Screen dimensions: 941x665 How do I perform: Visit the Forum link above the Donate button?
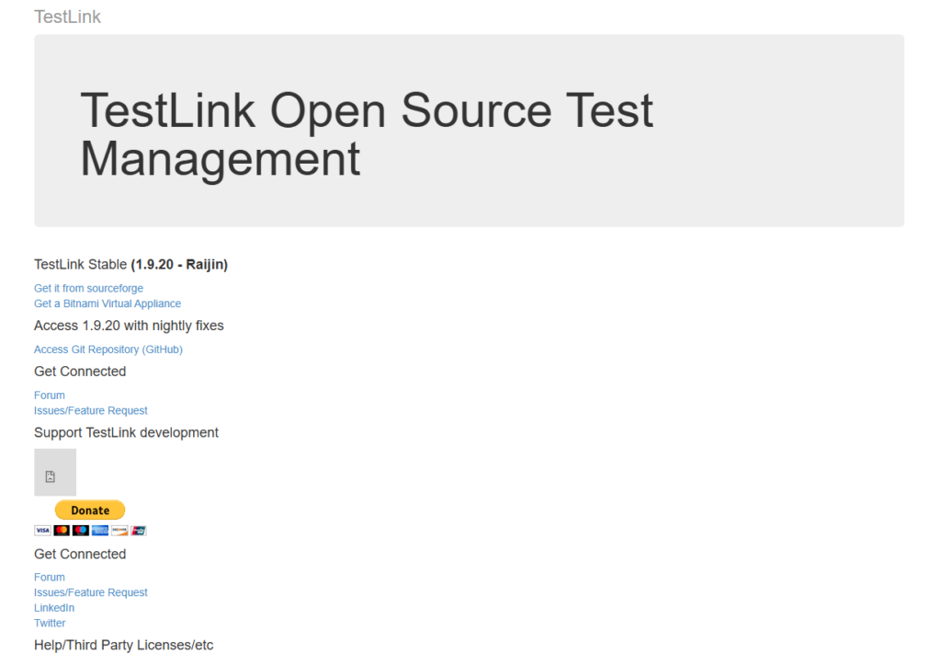click(50, 396)
